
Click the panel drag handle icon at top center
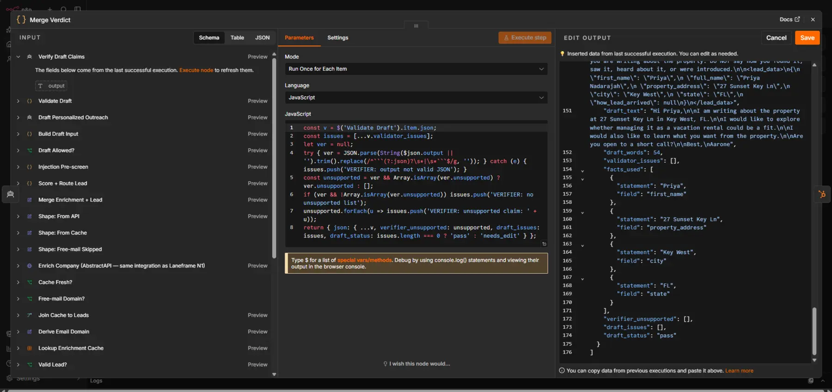(x=416, y=26)
